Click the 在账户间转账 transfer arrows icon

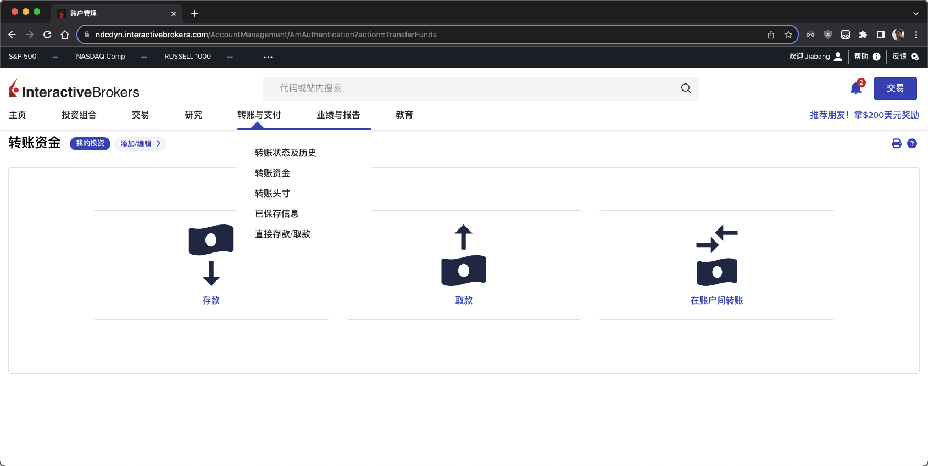point(716,255)
